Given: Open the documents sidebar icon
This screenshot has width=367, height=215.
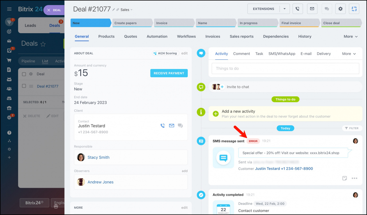Looking at the screenshot, I should [9, 70].
